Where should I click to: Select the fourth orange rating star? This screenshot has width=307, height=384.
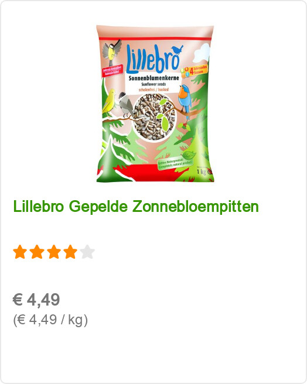pos(70,252)
